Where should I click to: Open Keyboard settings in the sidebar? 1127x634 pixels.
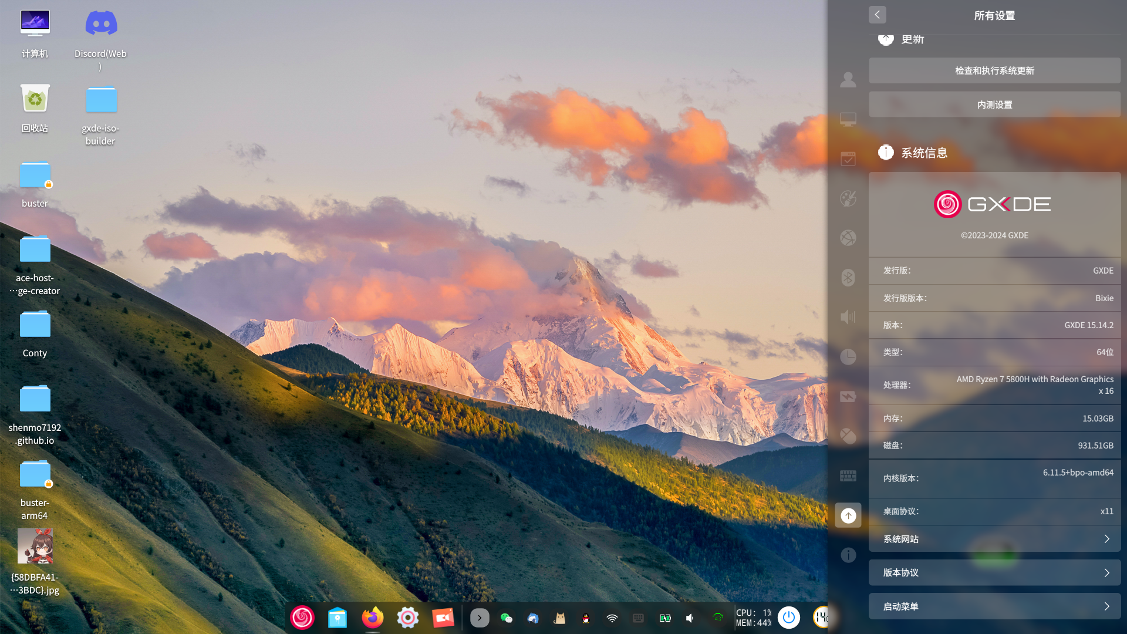coord(848,475)
